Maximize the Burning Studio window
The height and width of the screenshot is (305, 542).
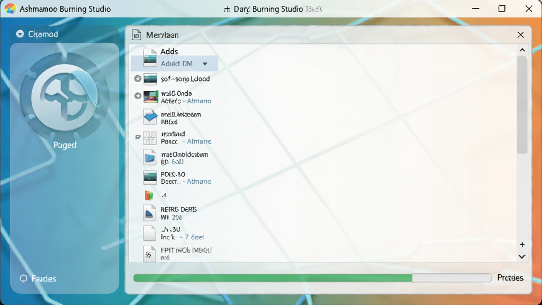click(x=502, y=8)
